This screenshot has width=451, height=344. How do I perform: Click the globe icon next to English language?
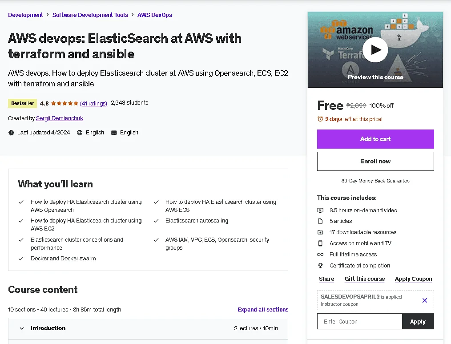click(x=80, y=133)
